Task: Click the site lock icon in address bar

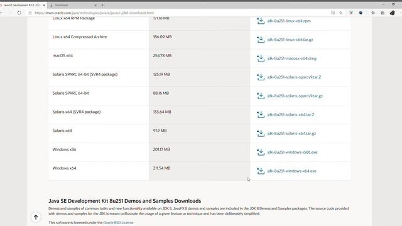Action: coord(30,13)
